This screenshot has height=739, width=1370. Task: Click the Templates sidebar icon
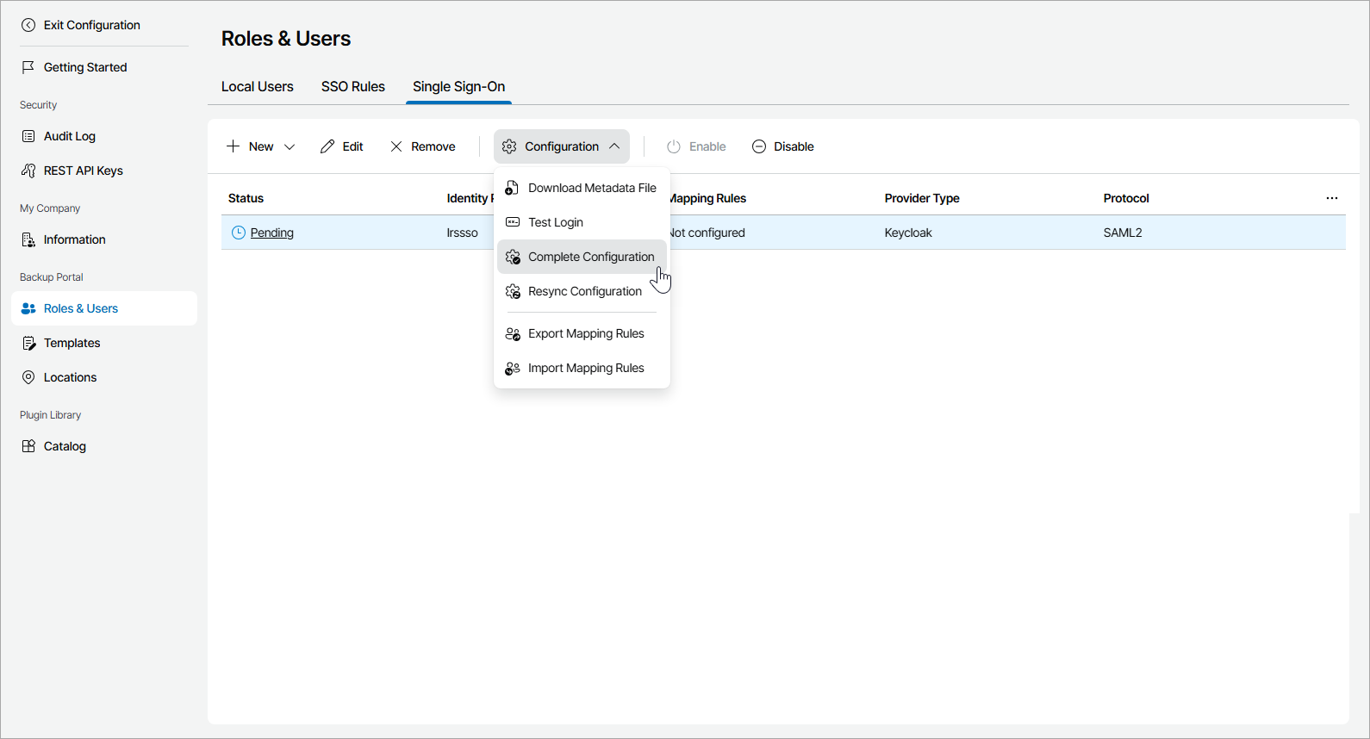pyautogui.click(x=28, y=343)
